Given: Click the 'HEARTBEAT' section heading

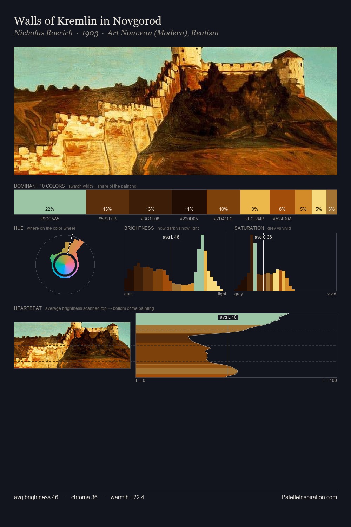Looking at the screenshot, I should coord(28,308).
